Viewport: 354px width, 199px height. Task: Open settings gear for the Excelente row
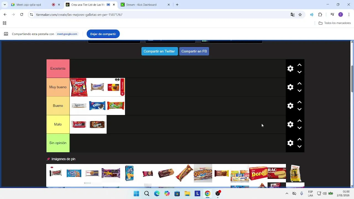[290, 69]
